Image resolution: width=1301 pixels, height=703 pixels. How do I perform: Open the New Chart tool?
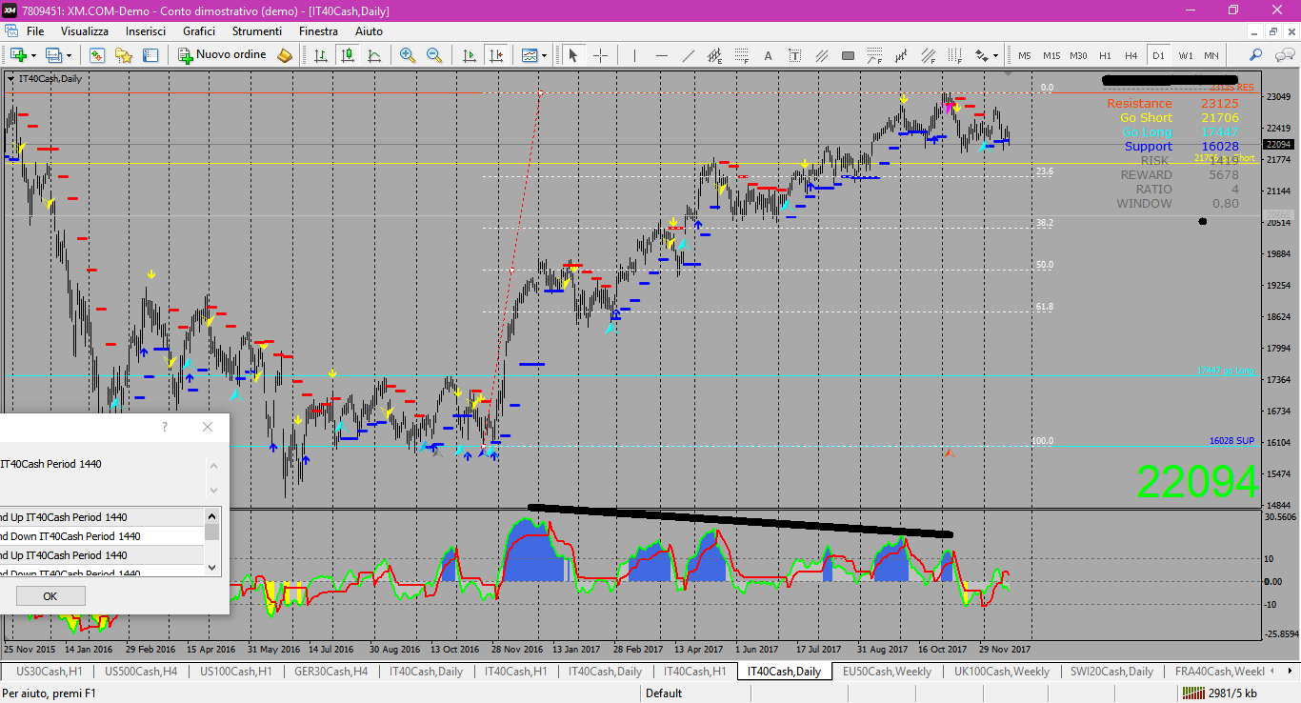tap(18, 55)
